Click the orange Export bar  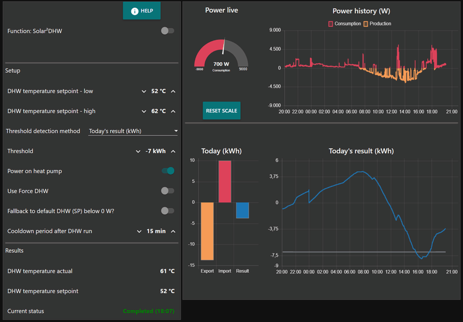207,231
